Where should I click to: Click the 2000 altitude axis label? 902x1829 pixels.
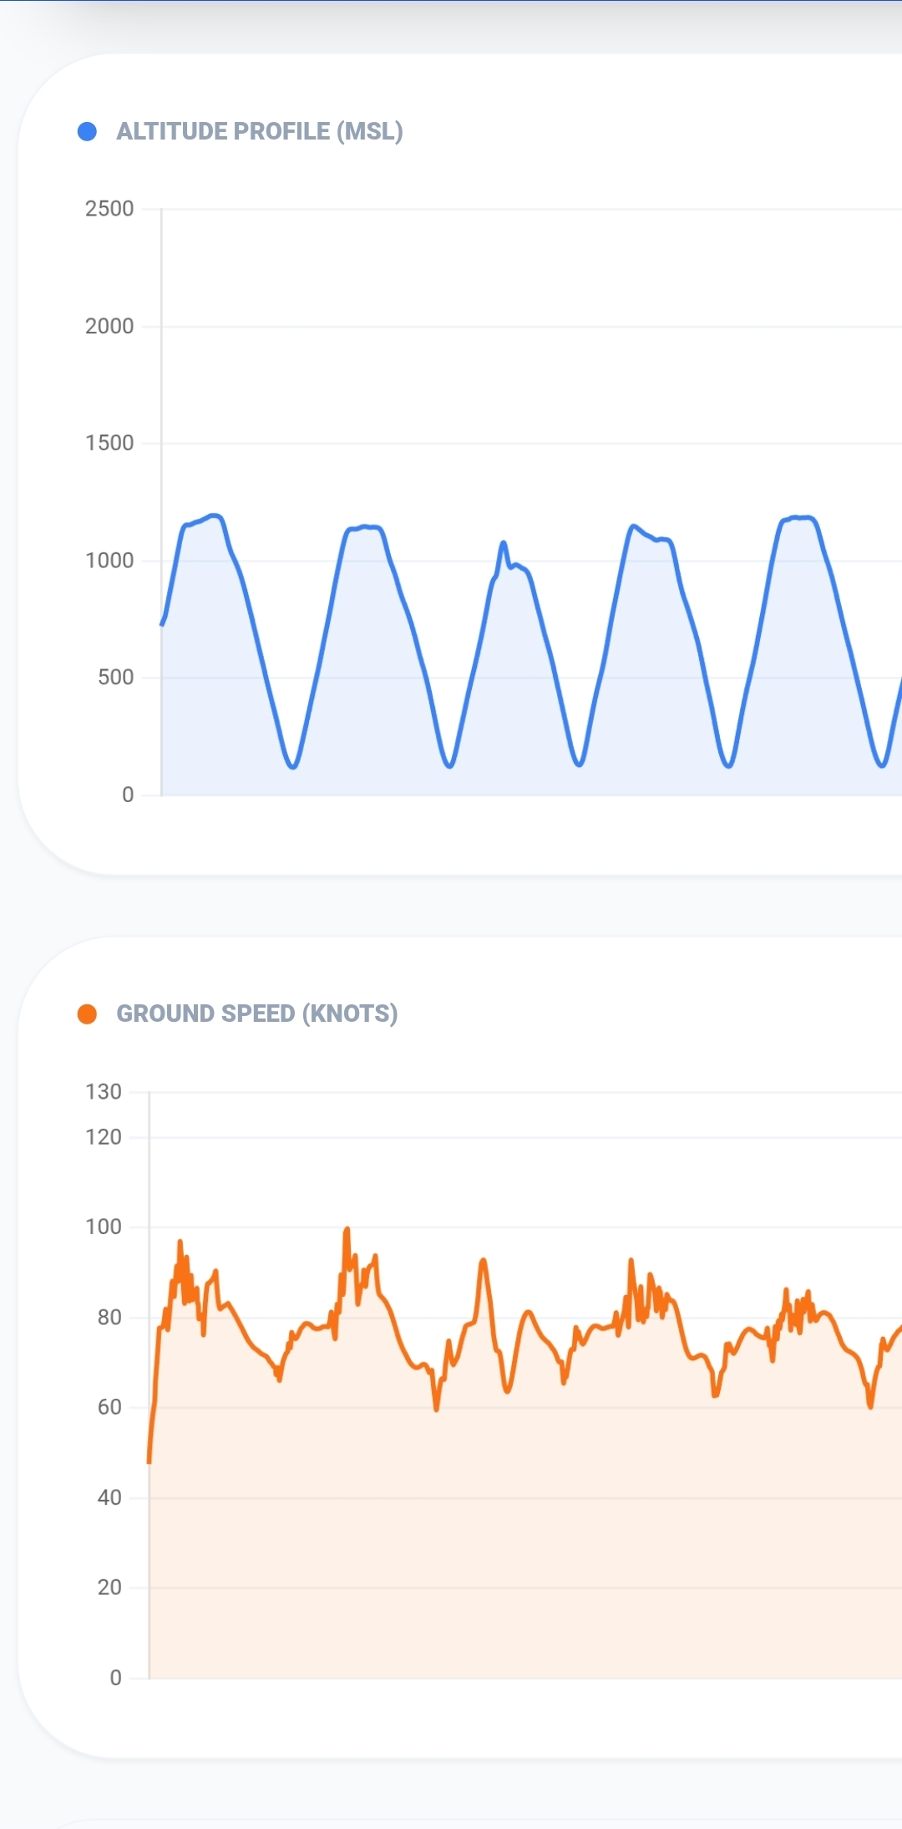click(x=109, y=326)
